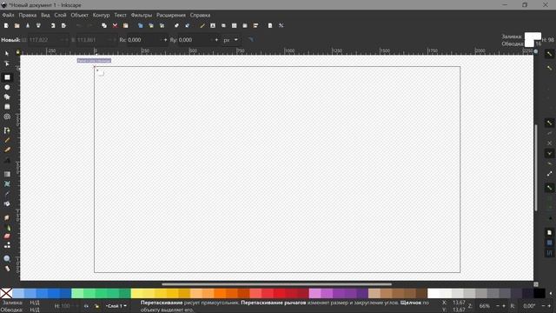The width and height of the screenshot is (556, 313).
Task: Select the Tweak tool
Action: (7, 217)
